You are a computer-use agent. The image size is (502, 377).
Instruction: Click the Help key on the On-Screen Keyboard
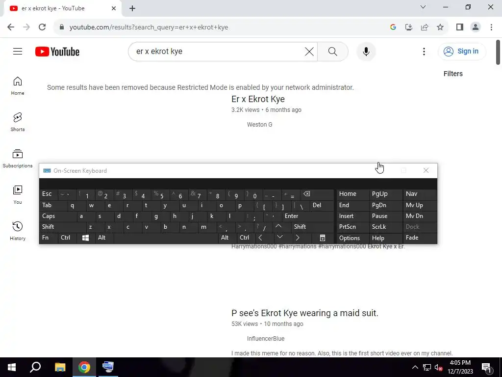tap(386, 238)
